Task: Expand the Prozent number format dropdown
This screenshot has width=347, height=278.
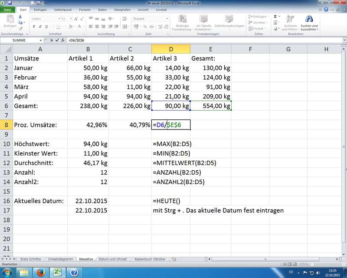Action: 167,19
